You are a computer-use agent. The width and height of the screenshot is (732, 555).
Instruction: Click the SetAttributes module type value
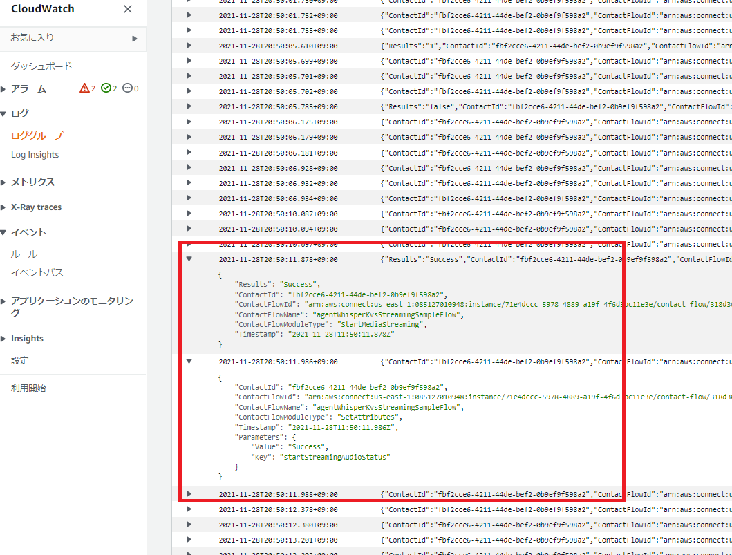[x=368, y=417]
